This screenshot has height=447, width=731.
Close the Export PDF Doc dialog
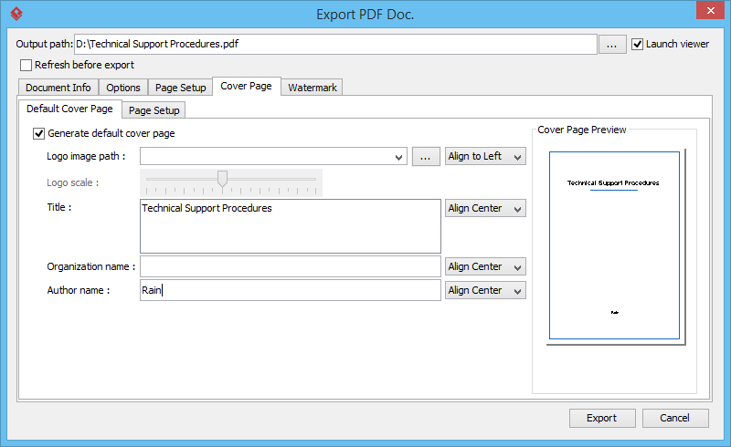709,11
